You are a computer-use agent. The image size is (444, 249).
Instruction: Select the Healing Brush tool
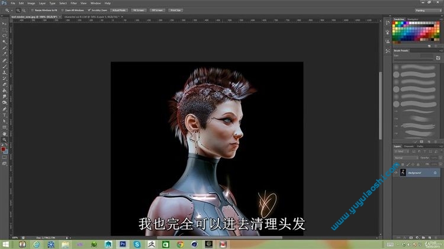(x=4, y=60)
